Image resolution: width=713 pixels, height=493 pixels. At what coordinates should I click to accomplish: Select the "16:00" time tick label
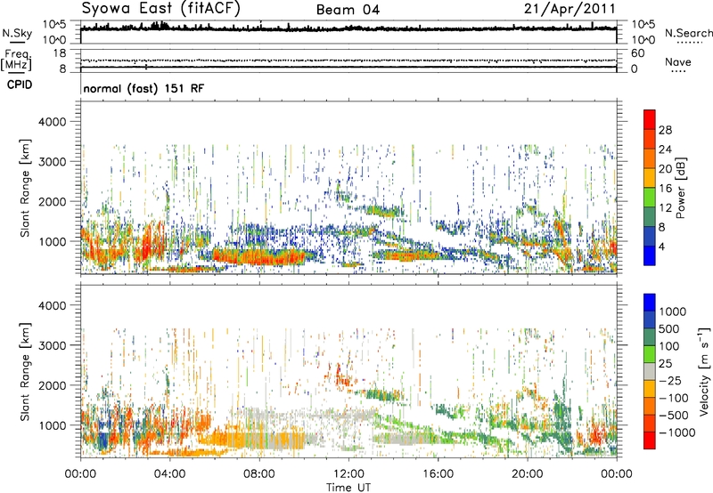pos(438,474)
